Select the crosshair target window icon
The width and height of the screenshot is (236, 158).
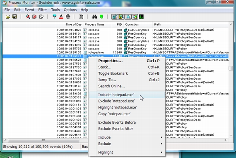(x=68, y=17)
